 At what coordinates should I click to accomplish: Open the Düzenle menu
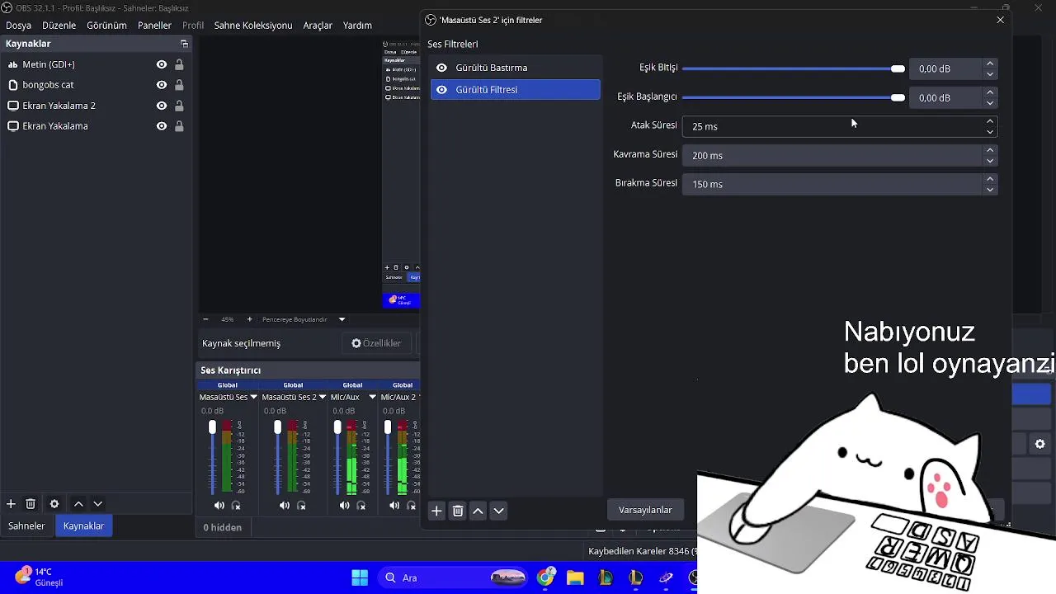59,26
